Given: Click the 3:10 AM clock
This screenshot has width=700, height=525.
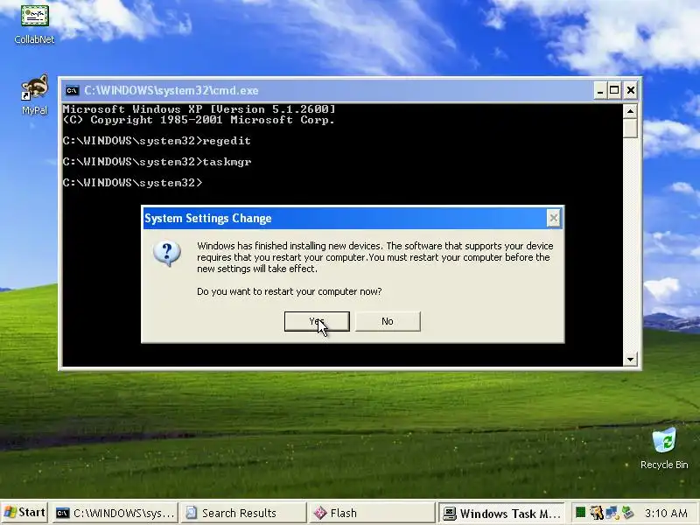Looking at the screenshot, I should pyautogui.click(x=666, y=513).
